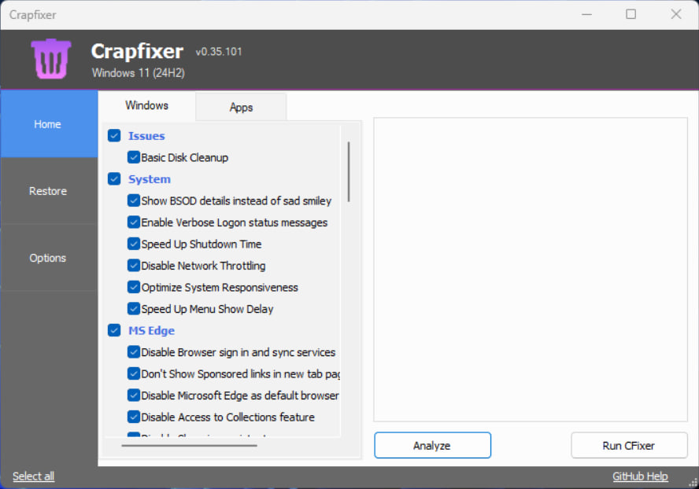Select the System category label
699x489 pixels.
[x=150, y=179]
